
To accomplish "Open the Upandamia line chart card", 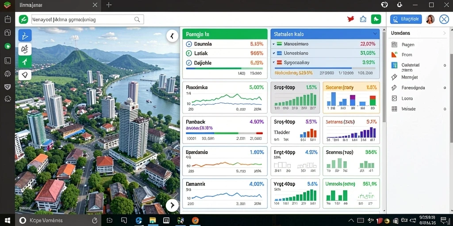I will pyautogui.click(x=225, y=161).
